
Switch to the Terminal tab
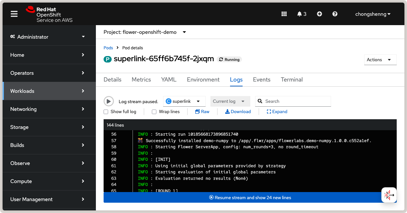[x=291, y=80]
